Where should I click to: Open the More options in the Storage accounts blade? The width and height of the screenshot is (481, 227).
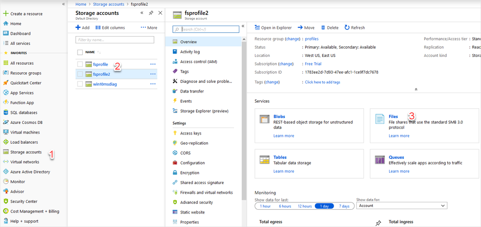(149, 27)
